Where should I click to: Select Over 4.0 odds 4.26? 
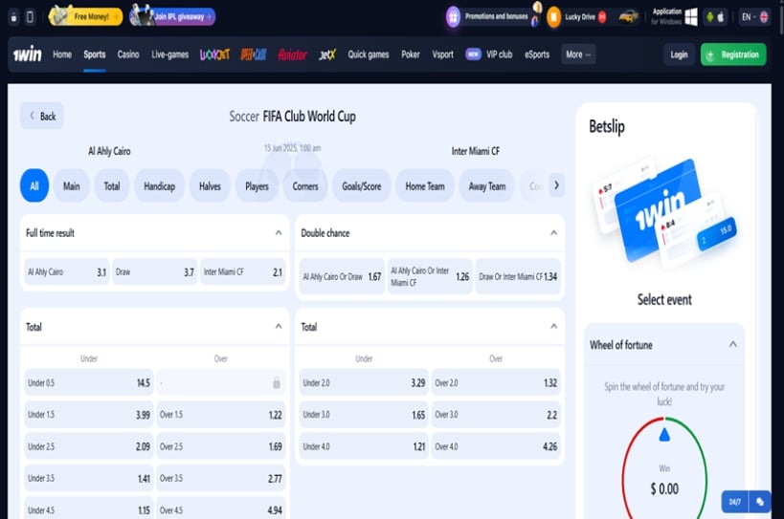coord(496,446)
